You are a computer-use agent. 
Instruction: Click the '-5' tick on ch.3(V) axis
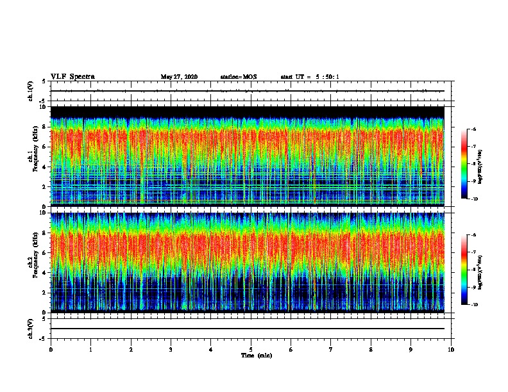43,339
